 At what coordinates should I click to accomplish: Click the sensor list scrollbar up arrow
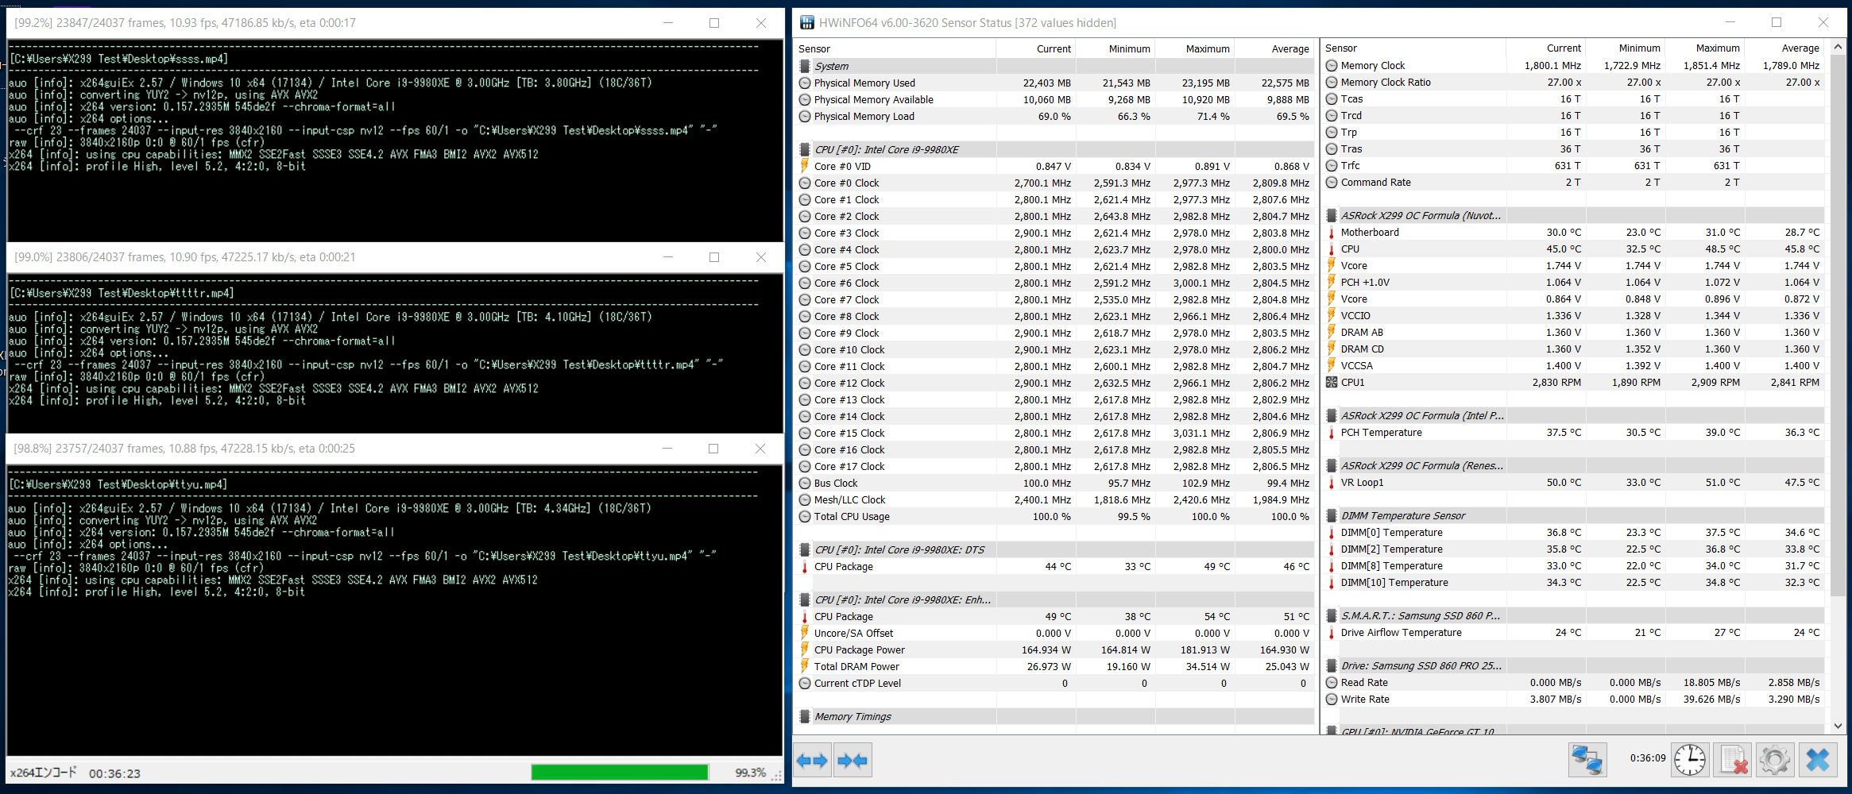1838,47
